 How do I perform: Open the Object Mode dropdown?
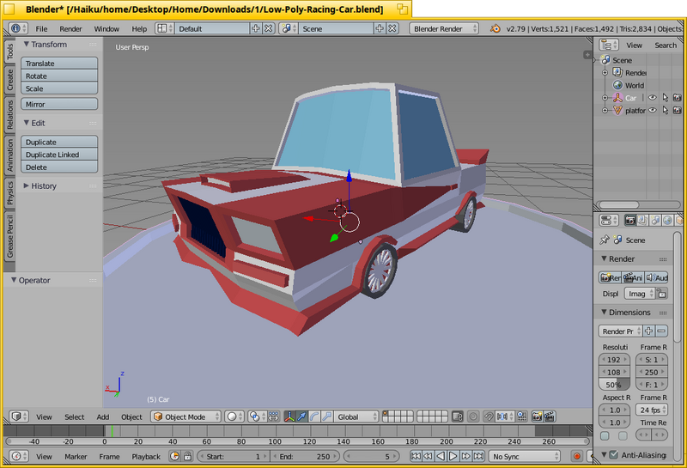[x=185, y=416]
